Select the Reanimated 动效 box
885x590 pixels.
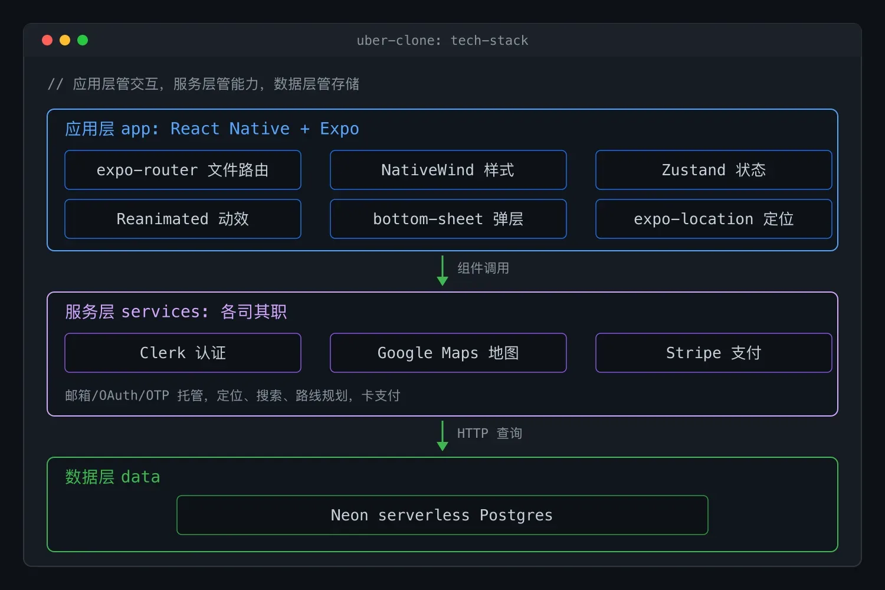tap(183, 219)
